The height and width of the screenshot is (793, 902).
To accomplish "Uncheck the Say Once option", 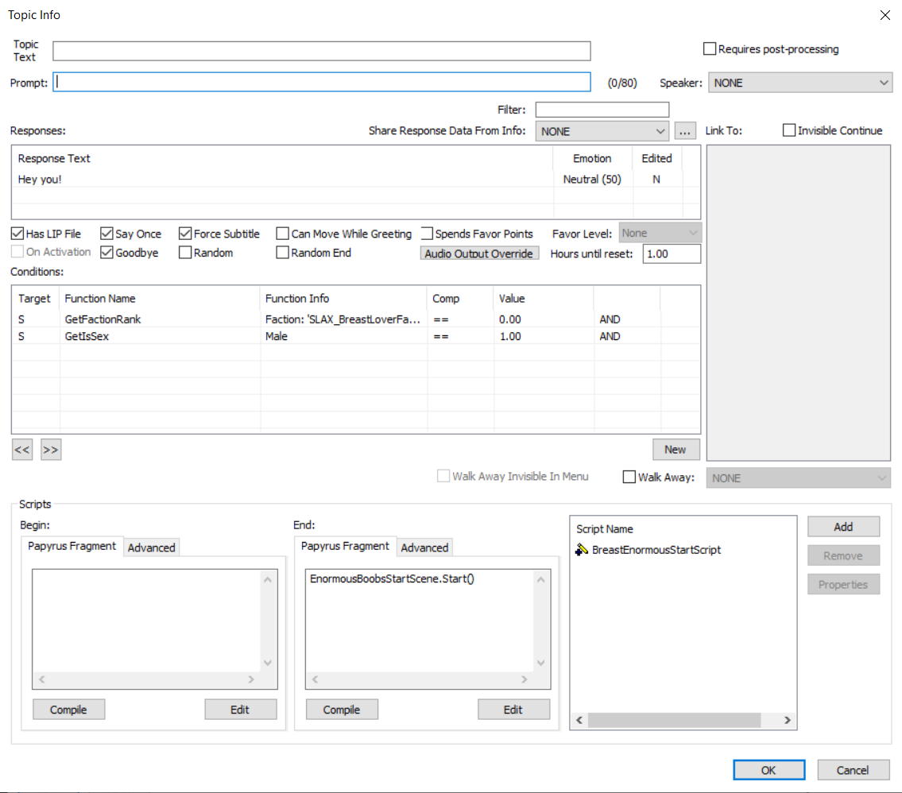I will 106,234.
